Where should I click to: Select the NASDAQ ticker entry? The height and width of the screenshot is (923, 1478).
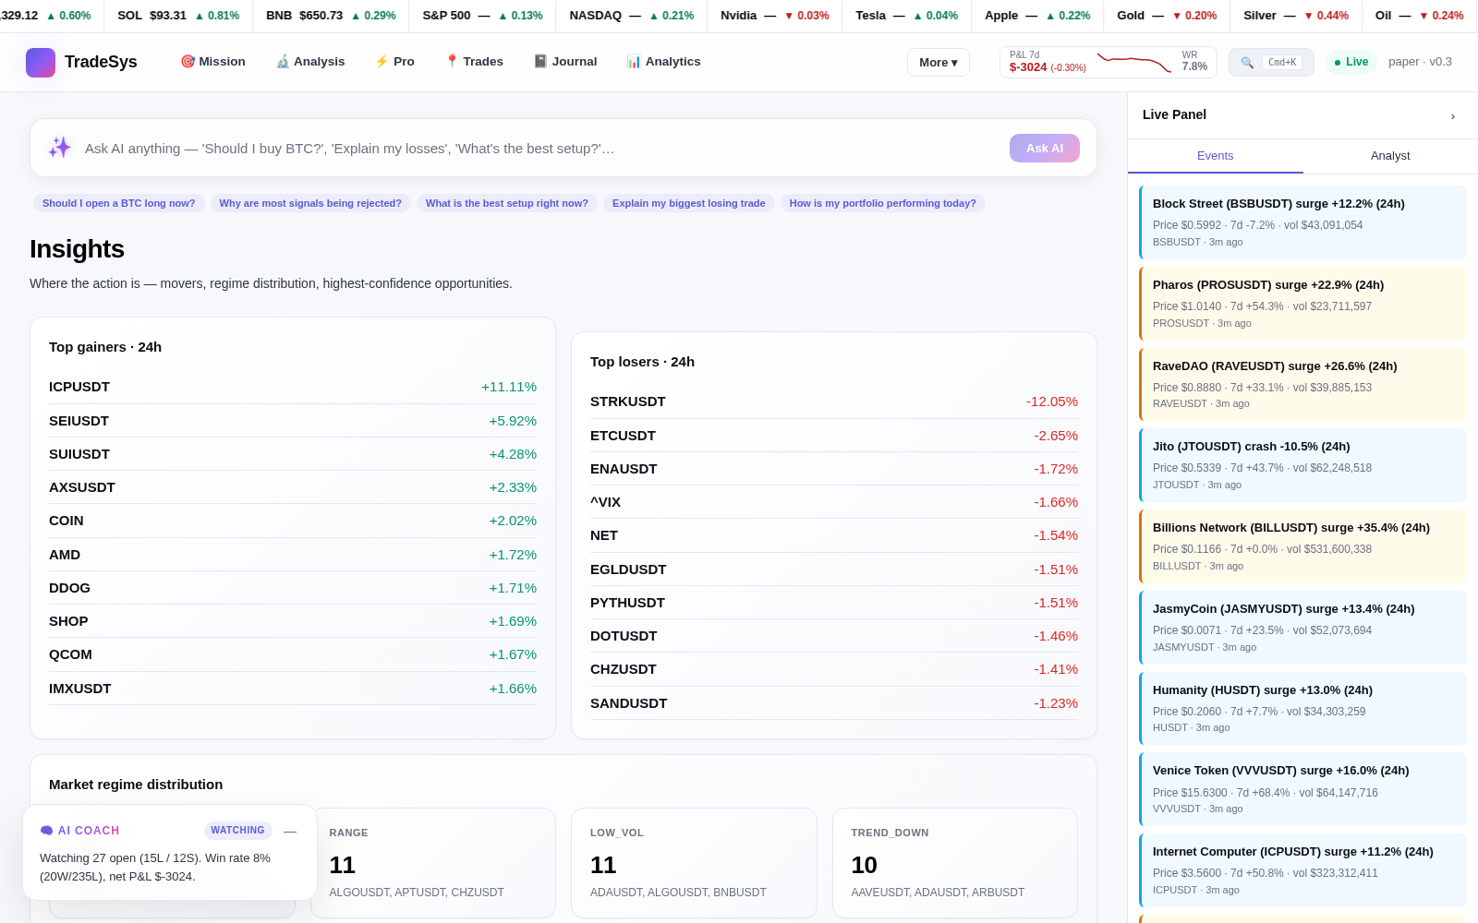(x=632, y=16)
